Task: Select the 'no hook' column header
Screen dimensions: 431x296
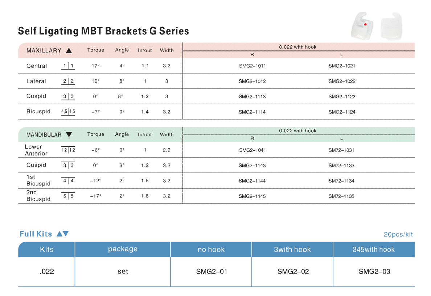Action: pos(211,249)
